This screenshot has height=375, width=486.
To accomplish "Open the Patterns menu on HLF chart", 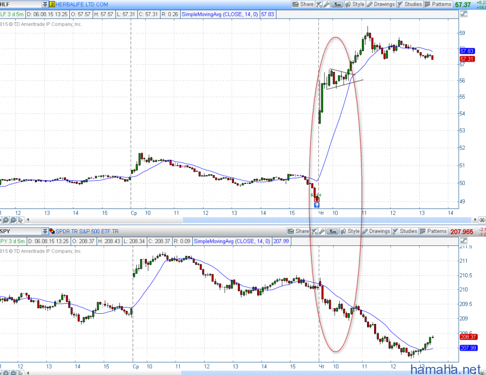I will (438, 5).
